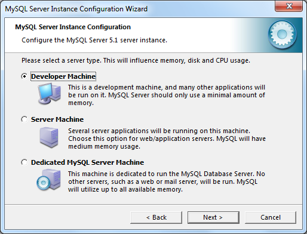
Task: Click the 'Several server applications' description
Action: (167, 138)
